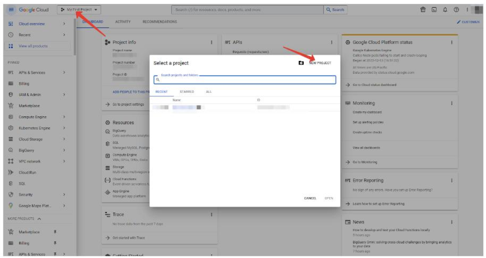Image resolution: width=486 pixels, height=258 pixels.
Task: Click the left sidebar scrollbar
Action: coord(75,37)
